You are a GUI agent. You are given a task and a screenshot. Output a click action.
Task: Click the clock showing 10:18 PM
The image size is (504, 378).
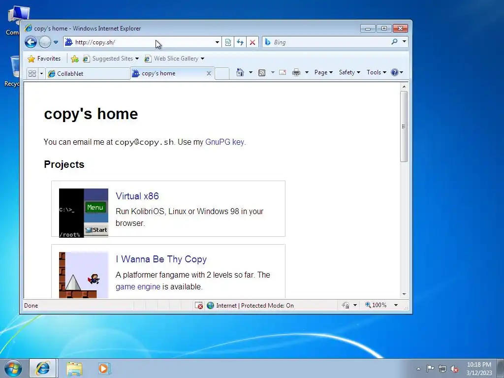tap(479, 368)
